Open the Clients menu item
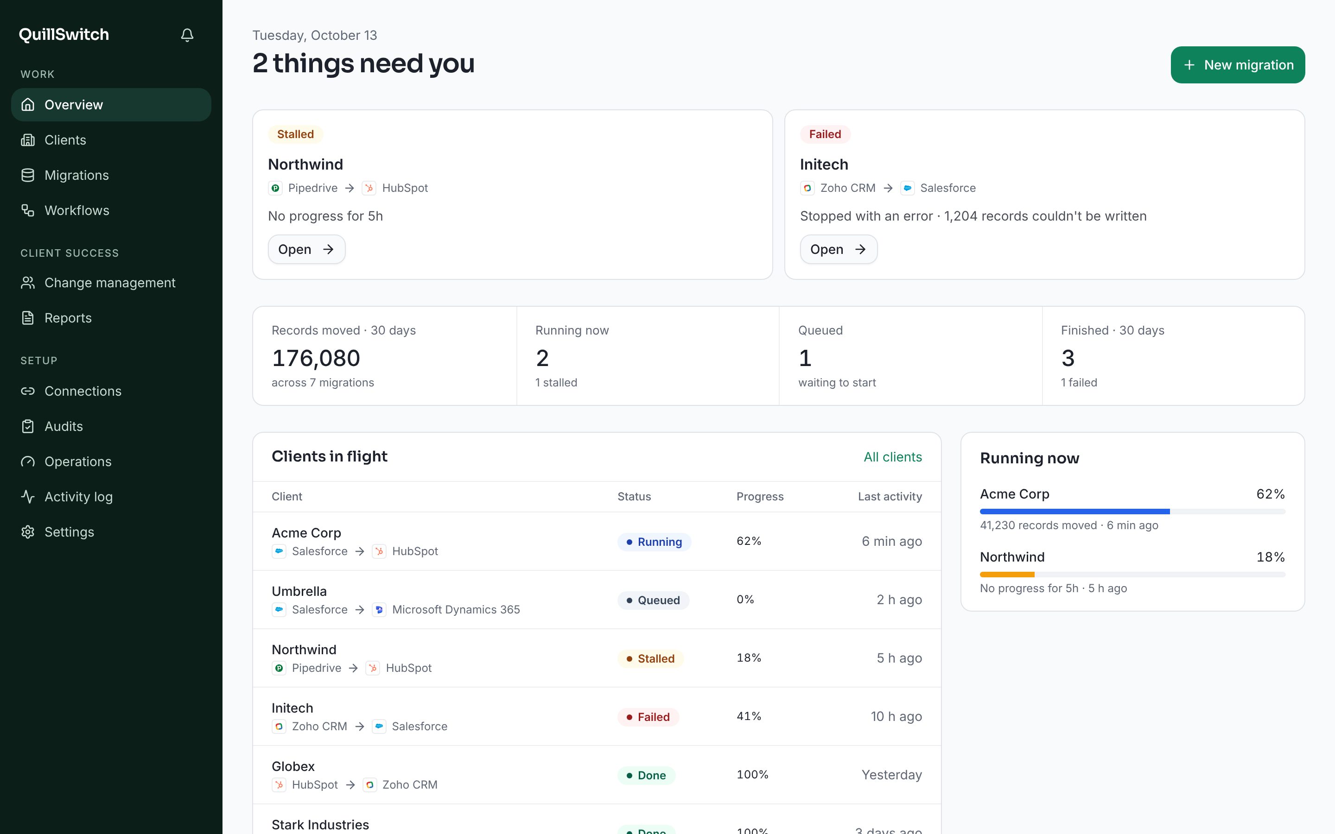 coord(111,140)
